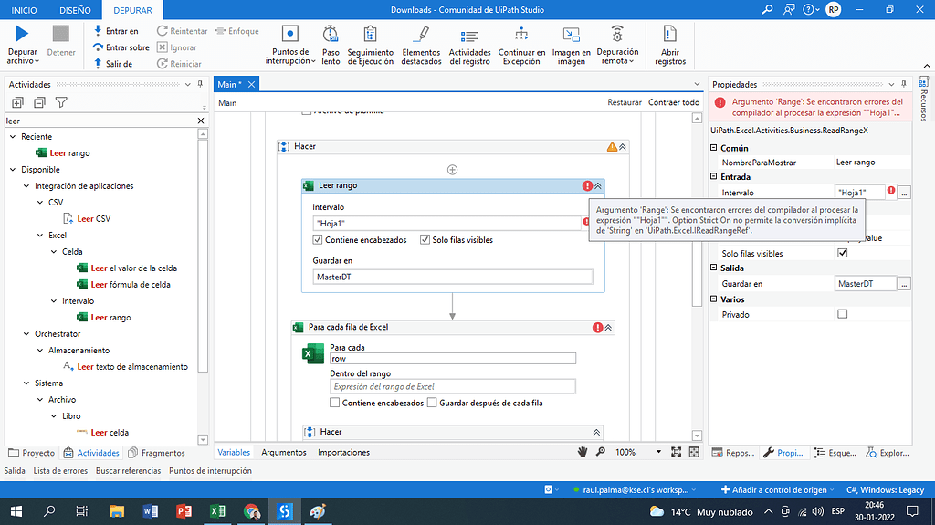This screenshot has width=935, height=525.
Task: Click red error icon on Leer rango activity
Action: point(587,185)
